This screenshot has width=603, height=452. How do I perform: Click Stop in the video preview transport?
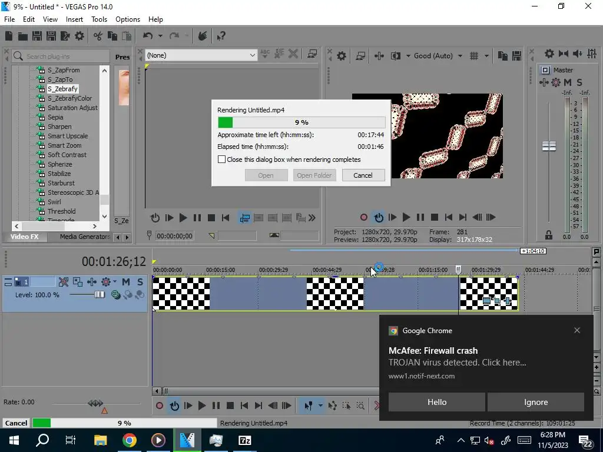point(435,217)
